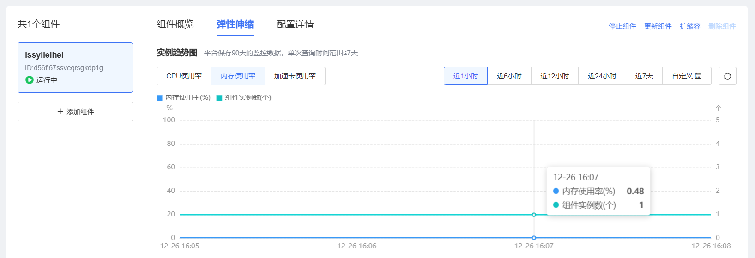Click the plus icon for 添加组件
The width and height of the screenshot is (755, 258).
pyautogui.click(x=60, y=112)
